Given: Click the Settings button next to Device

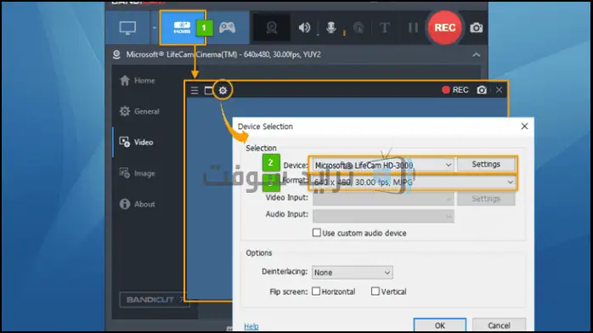Looking at the screenshot, I should pyautogui.click(x=486, y=165).
